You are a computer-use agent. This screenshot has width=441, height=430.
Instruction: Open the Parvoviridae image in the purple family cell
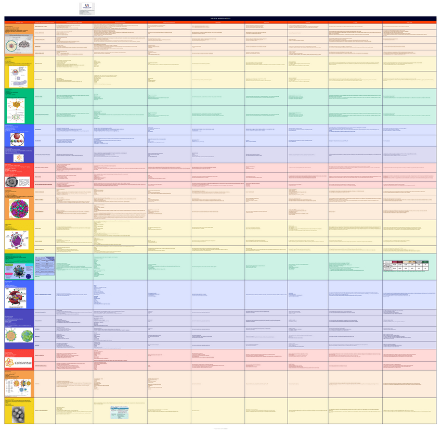click(19, 158)
